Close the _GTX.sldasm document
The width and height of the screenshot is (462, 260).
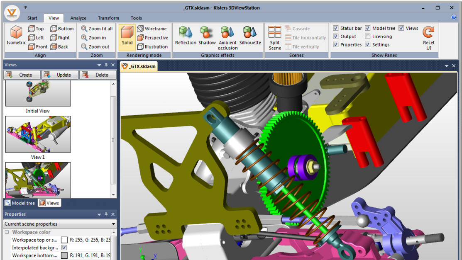(454, 66)
